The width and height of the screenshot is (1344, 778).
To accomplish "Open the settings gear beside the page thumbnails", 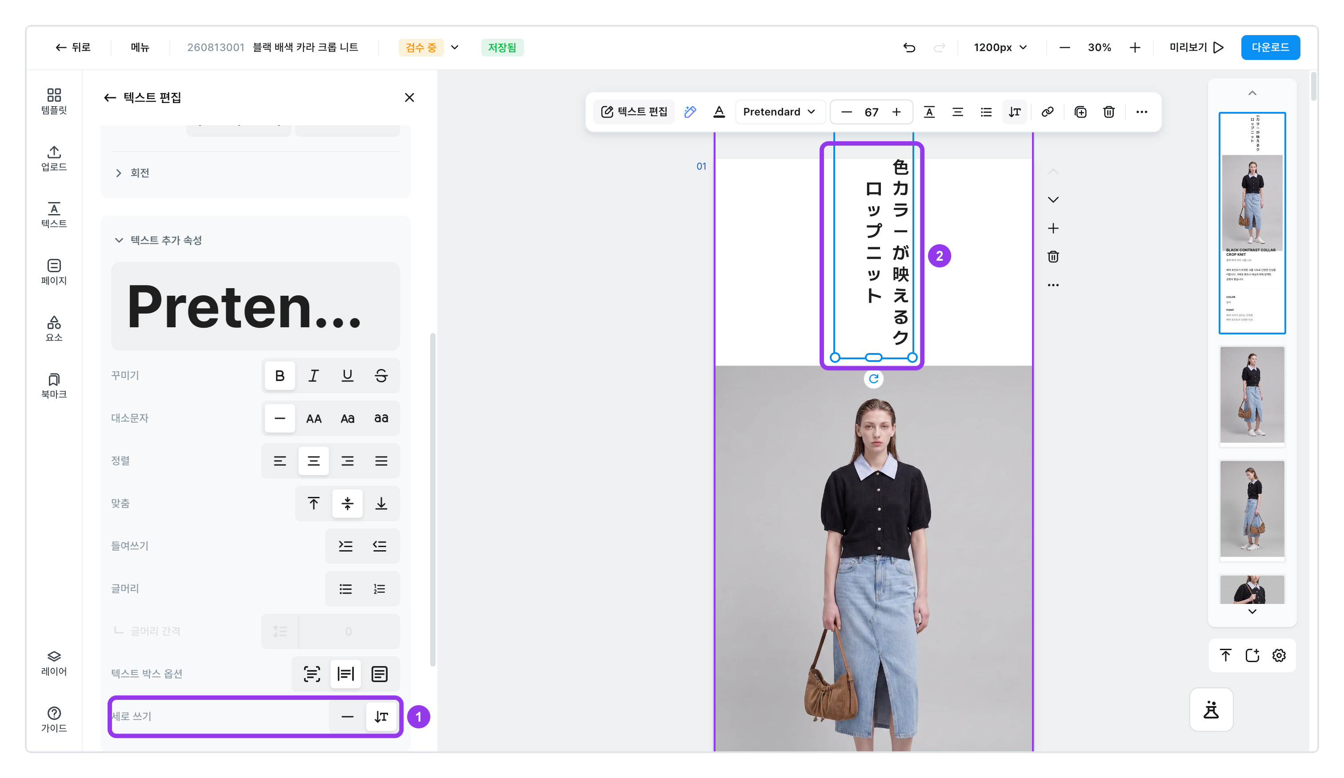I will [x=1279, y=655].
